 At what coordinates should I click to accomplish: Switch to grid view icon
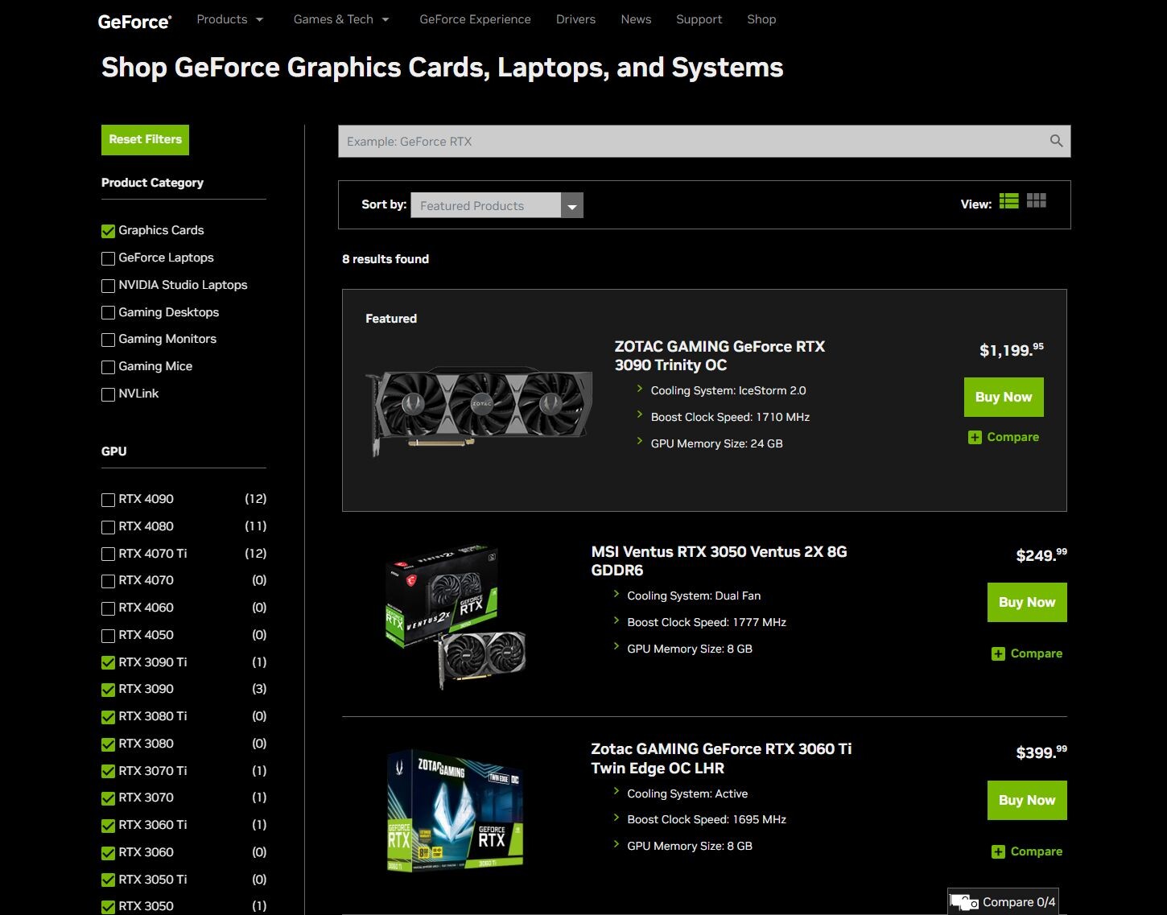pyautogui.click(x=1037, y=201)
